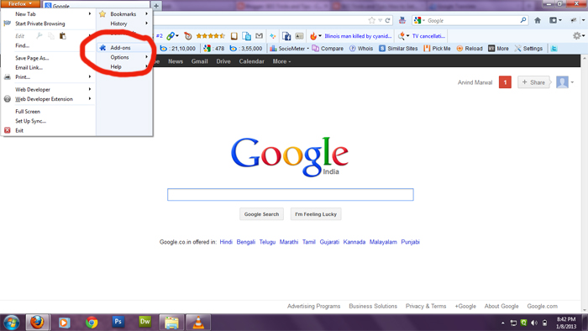The image size is (588, 331).
Task: Open the SEO toolbar Settings
Action: (x=528, y=49)
